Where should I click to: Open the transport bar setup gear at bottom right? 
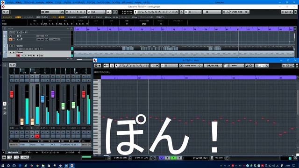click(295, 158)
